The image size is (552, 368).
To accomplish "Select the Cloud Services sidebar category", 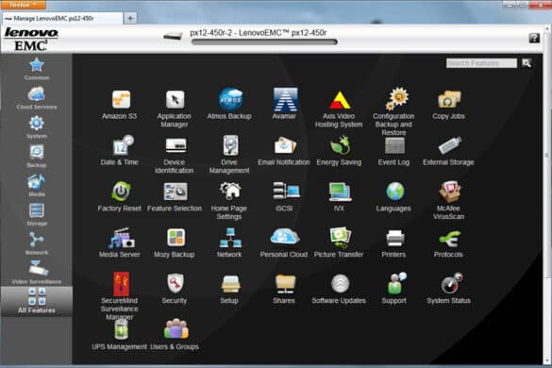I will click(37, 98).
